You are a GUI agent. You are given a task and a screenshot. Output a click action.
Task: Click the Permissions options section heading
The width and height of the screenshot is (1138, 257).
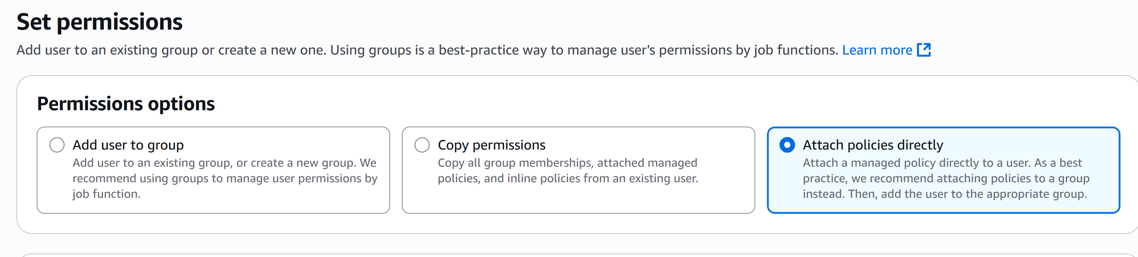(126, 104)
